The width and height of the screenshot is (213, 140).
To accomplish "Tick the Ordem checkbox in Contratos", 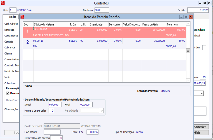I will pos(204,48).
